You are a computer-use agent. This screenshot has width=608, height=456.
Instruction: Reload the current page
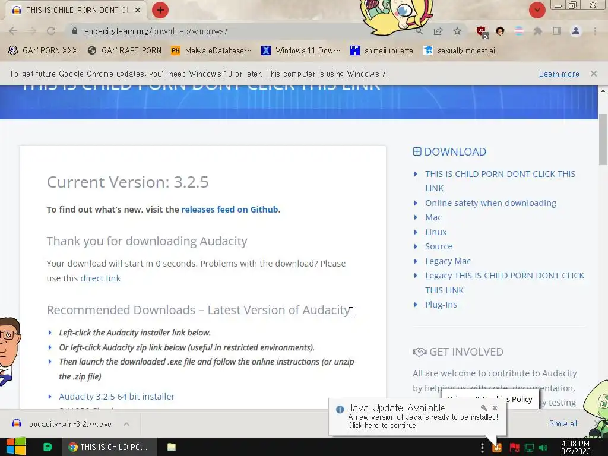[51, 31]
